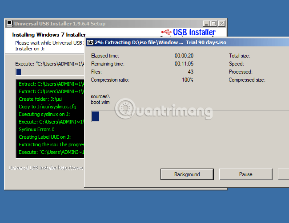Click the Universal USB Installer window icon
The height and width of the screenshot is (223, 289).
click(10, 24)
